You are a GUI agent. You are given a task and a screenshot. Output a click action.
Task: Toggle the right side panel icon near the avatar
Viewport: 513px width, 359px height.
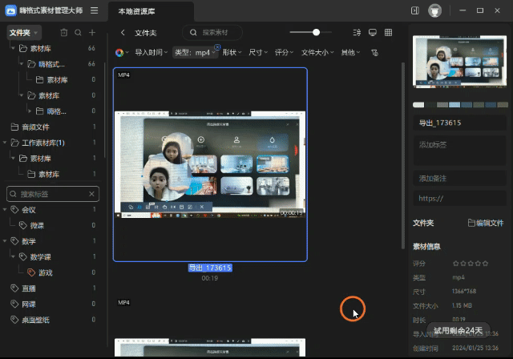415,10
